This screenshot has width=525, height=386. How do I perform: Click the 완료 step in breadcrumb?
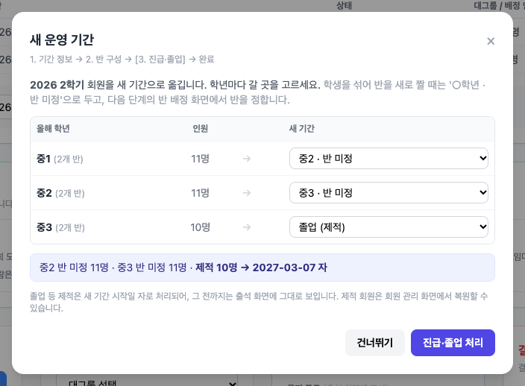click(207, 59)
